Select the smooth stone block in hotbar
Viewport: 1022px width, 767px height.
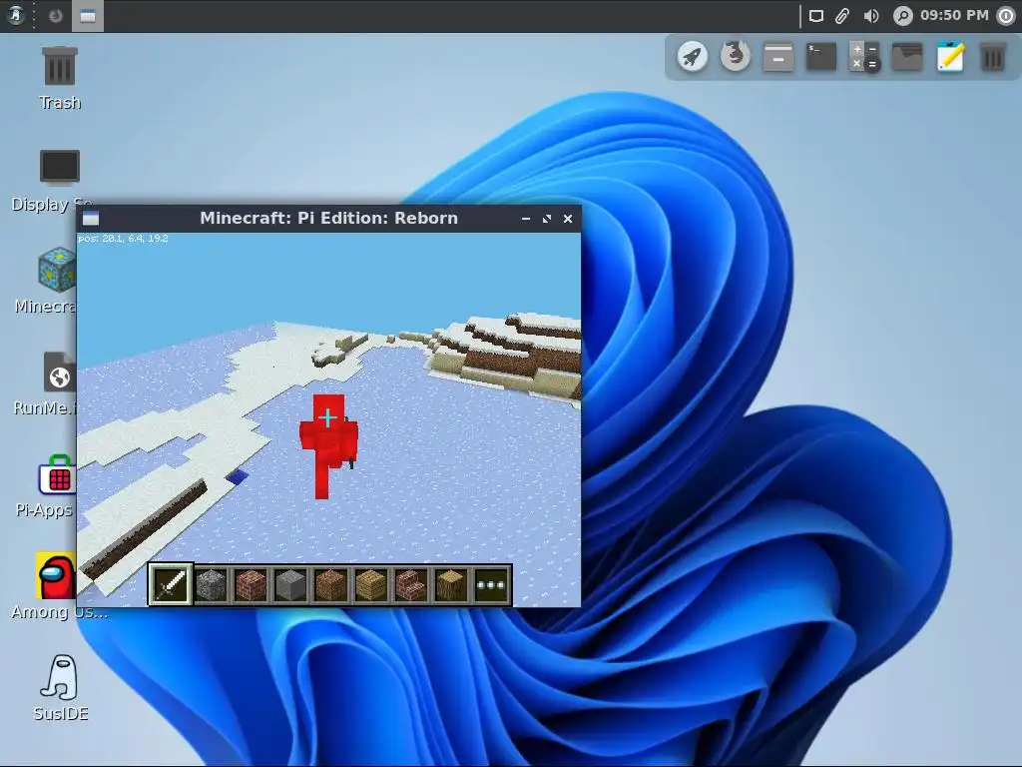[x=290, y=584]
